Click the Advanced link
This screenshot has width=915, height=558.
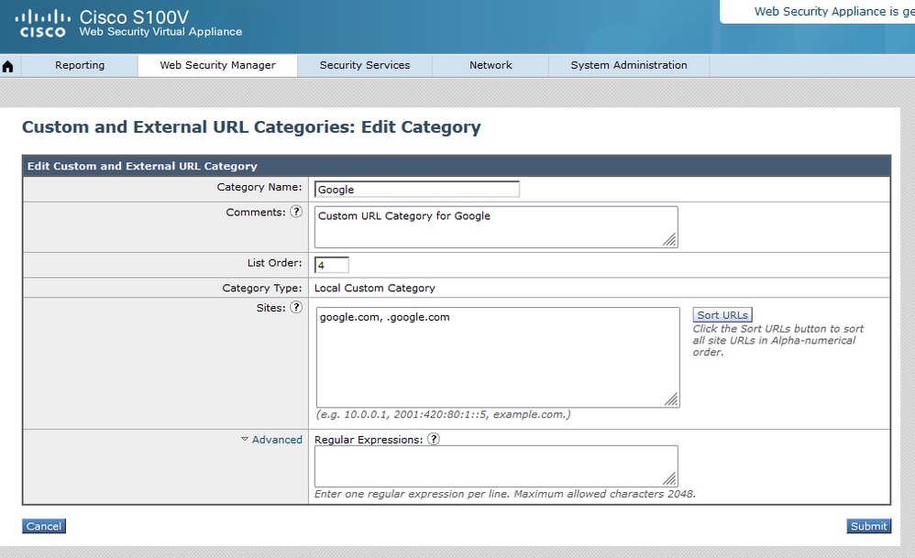click(277, 440)
